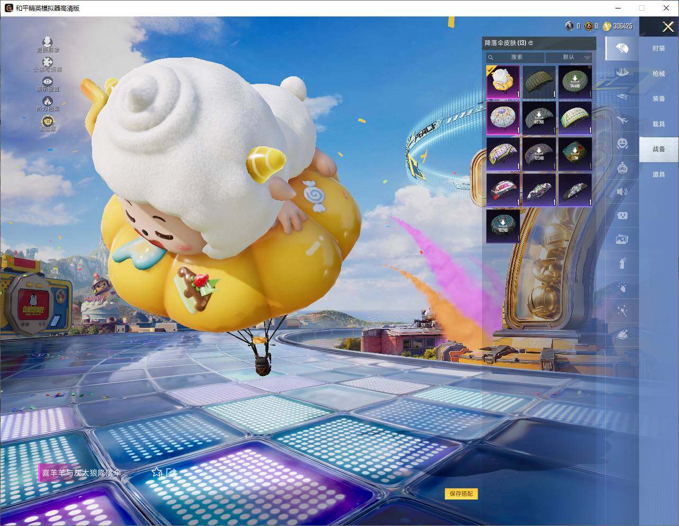Expand the 默认 sort dropdown
The width and height of the screenshot is (679, 526).
(x=569, y=57)
